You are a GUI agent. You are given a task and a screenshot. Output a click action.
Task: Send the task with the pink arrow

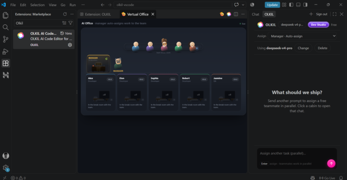pyautogui.click(x=331, y=163)
